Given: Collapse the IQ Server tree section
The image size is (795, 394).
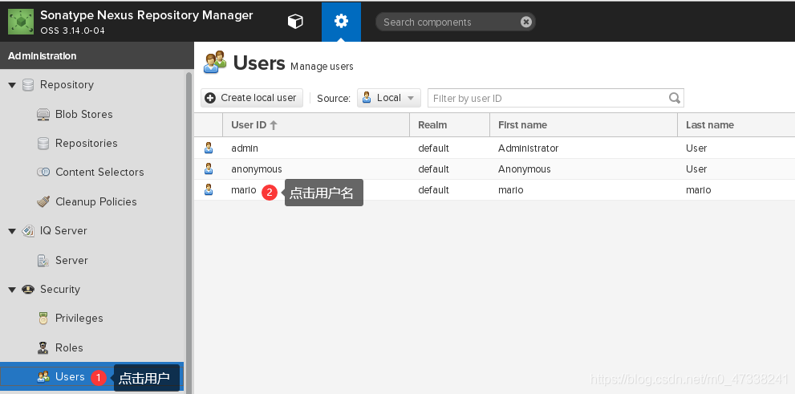Looking at the screenshot, I should click(x=12, y=231).
